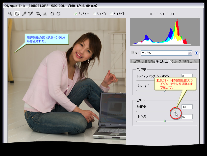The height and width of the screenshot is (156, 207).
Task: Enable the シャドウ (Shadows) clipping checkbox
Action: [x=94, y=14]
